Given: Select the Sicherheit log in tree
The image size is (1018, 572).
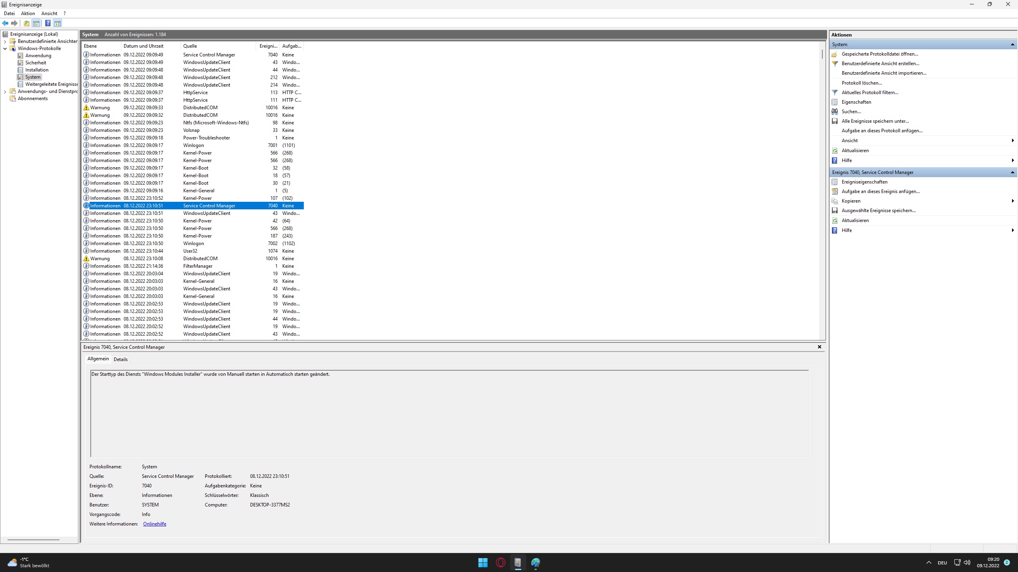Looking at the screenshot, I should tap(35, 63).
